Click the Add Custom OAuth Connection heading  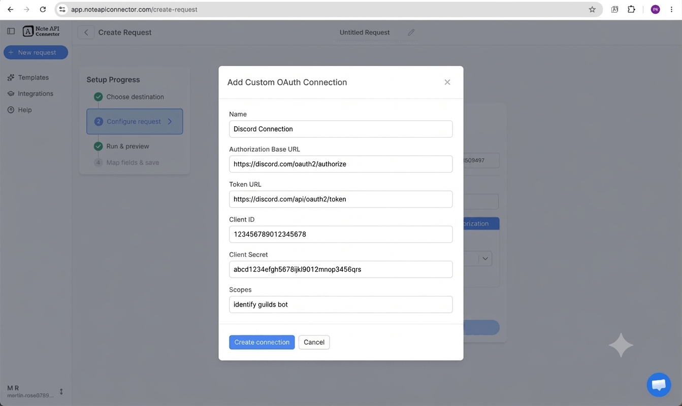287,82
